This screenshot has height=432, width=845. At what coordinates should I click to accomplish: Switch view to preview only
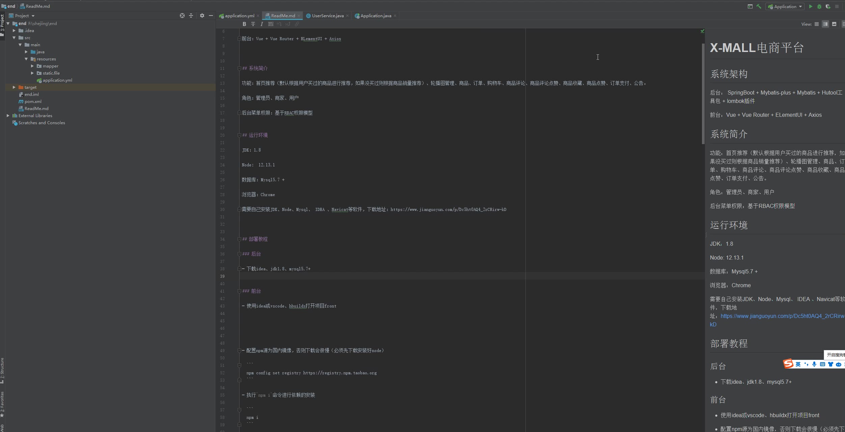(x=834, y=24)
